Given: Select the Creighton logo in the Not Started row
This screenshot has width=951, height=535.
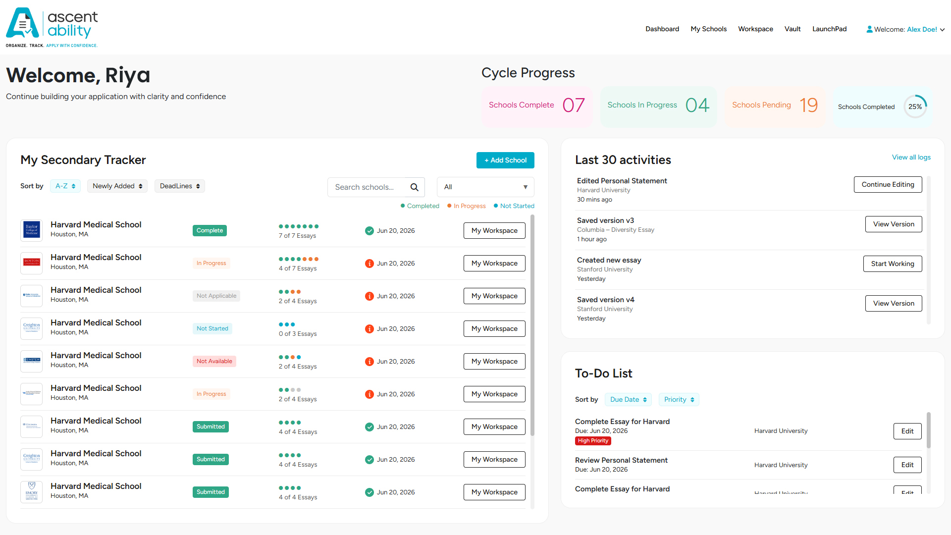Looking at the screenshot, I should (x=32, y=328).
